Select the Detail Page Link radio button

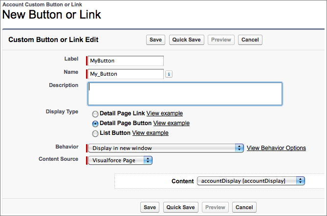(x=95, y=114)
